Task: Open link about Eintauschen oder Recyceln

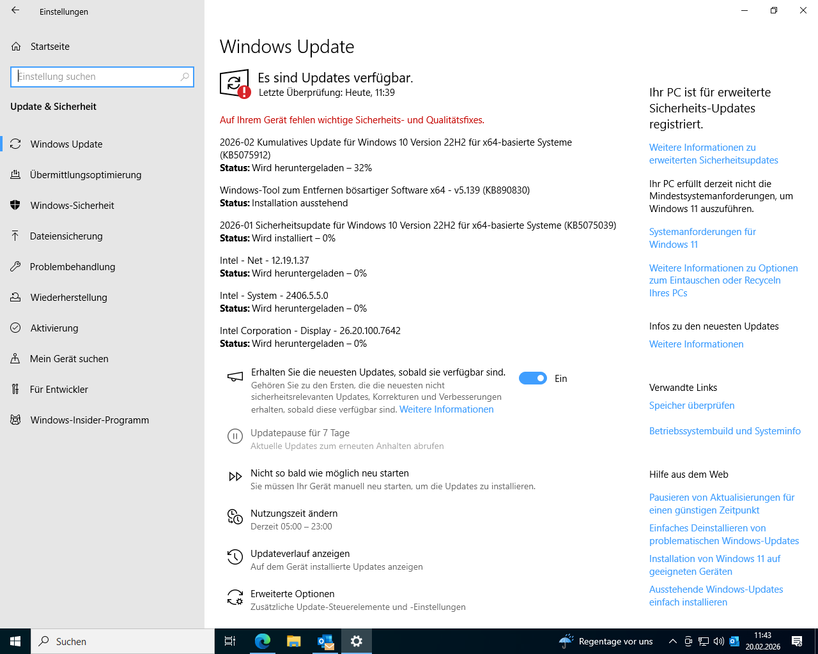Action: [x=723, y=280]
